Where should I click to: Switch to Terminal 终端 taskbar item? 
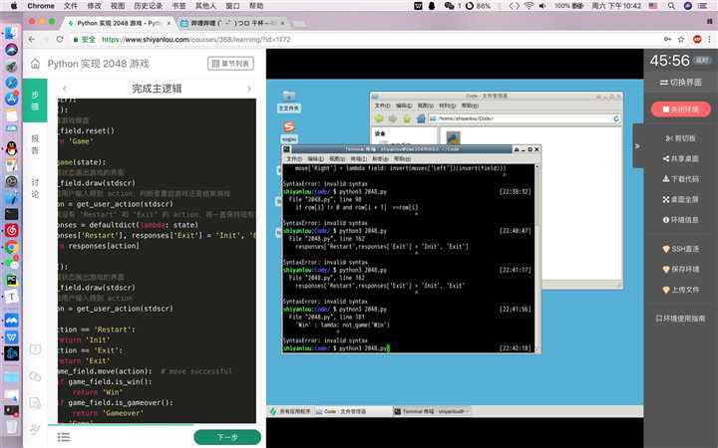tap(430, 411)
